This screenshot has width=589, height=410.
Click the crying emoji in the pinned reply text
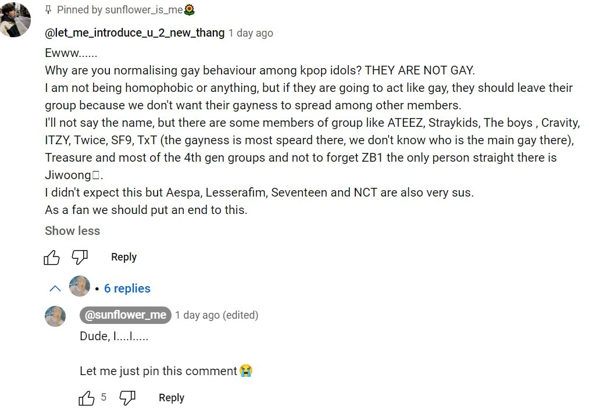(247, 370)
